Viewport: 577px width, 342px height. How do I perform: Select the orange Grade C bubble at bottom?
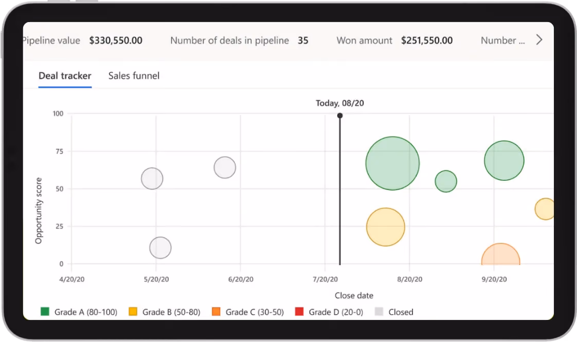pyautogui.click(x=500, y=255)
